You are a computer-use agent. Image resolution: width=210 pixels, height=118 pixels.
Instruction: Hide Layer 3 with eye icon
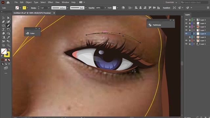point(186,20)
